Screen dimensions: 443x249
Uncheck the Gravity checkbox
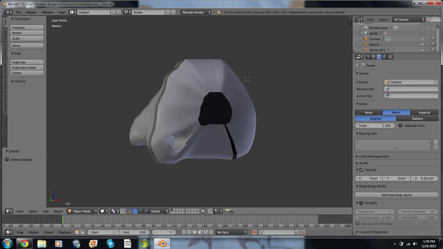pos(361,170)
